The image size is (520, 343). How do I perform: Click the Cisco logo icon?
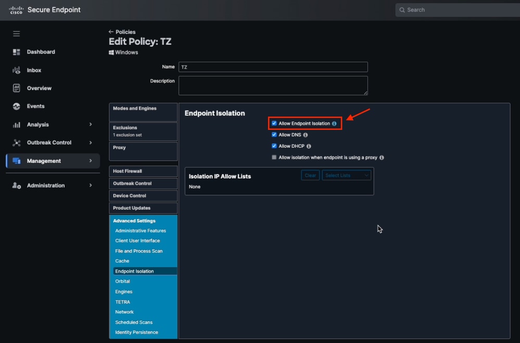(x=16, y=10)
